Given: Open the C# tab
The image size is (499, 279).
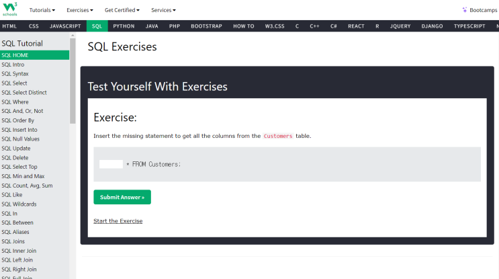Looking at the screenshot, I should click(334, 26).
